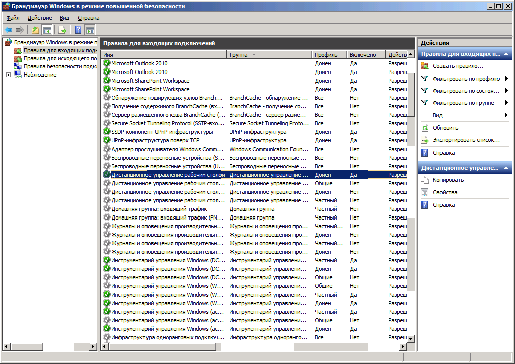Viewport: 515px width, 364px height.
Task: Click the Properties icon in Actions panel
Action: (x=425, y=192)
